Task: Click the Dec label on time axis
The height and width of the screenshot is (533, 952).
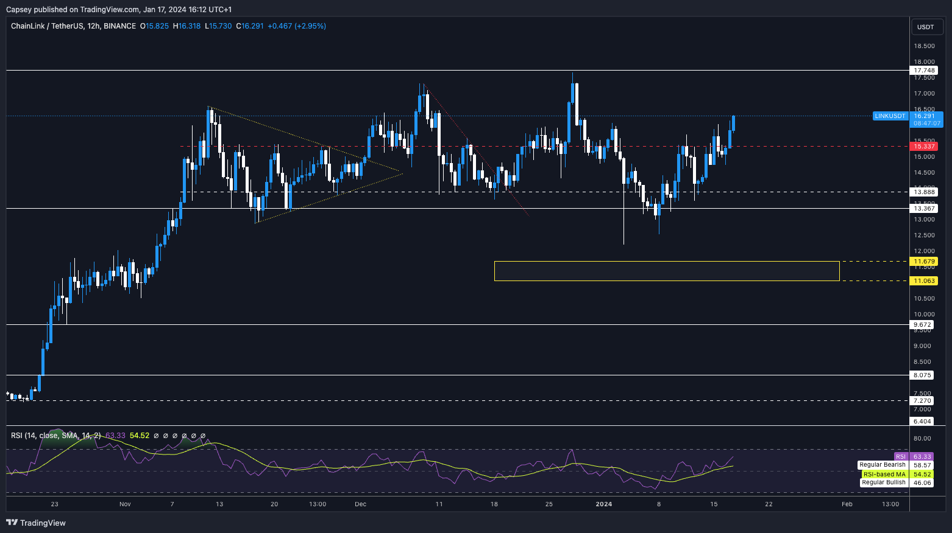Action: point(360,504)
